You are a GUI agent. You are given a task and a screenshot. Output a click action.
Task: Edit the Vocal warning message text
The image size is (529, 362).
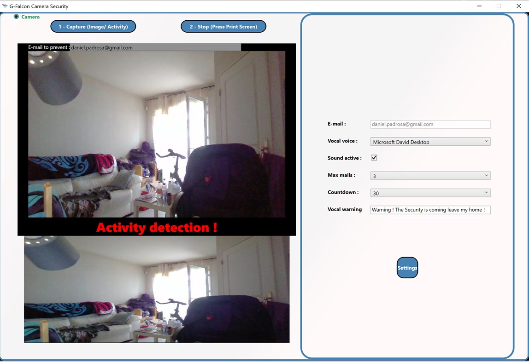pos(430,209)
